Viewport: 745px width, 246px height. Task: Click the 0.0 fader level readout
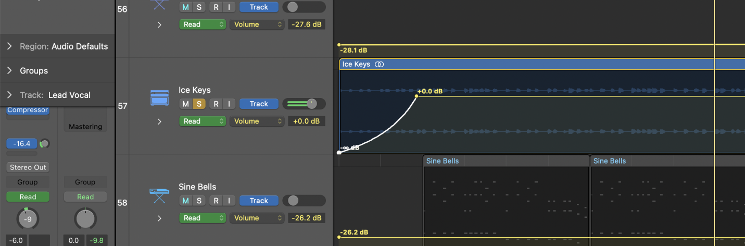(x=73, y=240)
